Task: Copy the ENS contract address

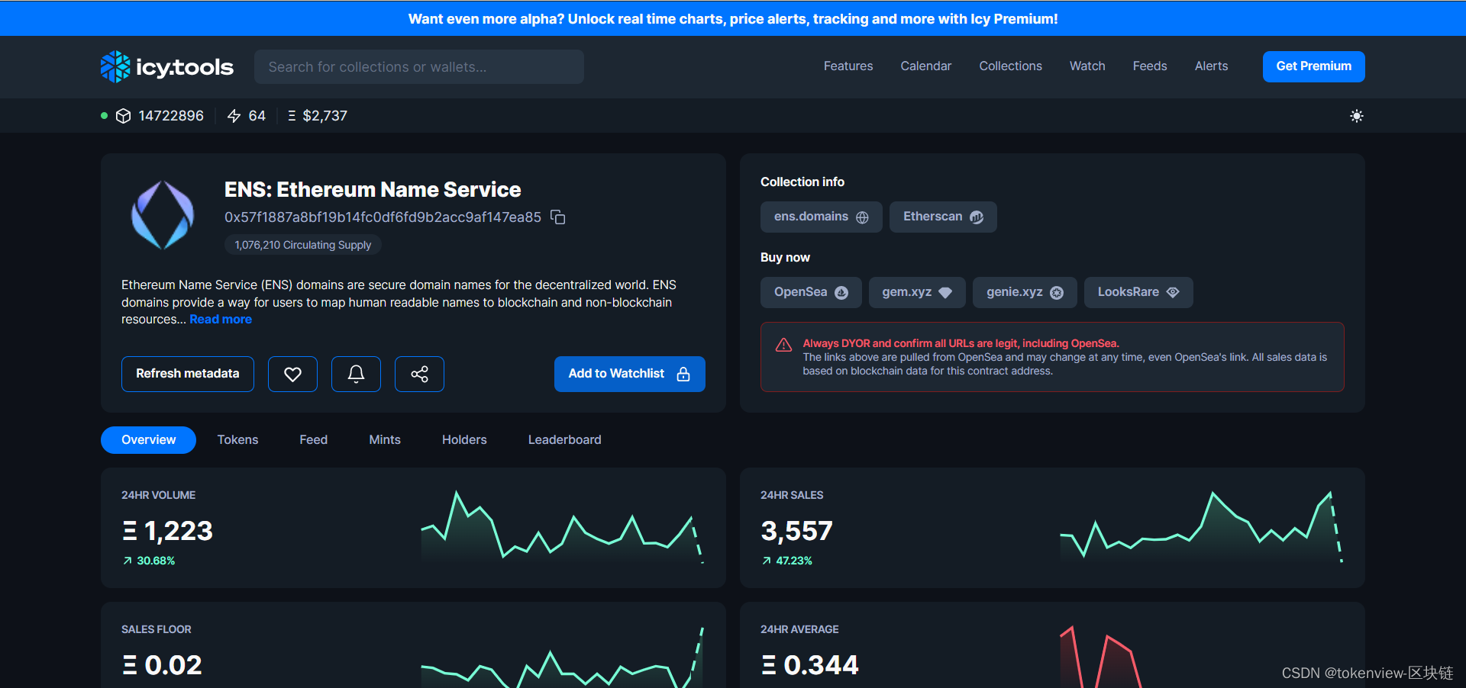Action: tap(558, 217)
